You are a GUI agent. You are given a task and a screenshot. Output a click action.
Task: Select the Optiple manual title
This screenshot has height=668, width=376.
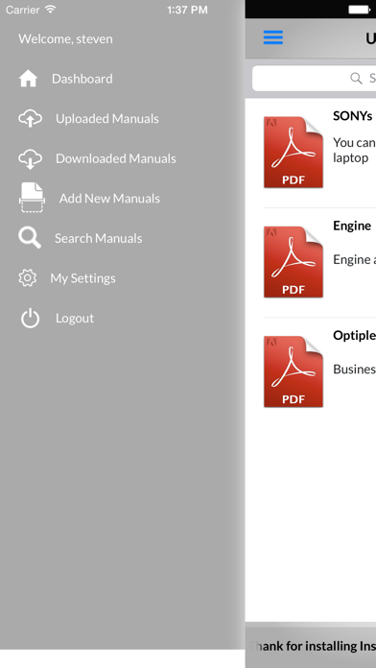(x=354, y=336)
